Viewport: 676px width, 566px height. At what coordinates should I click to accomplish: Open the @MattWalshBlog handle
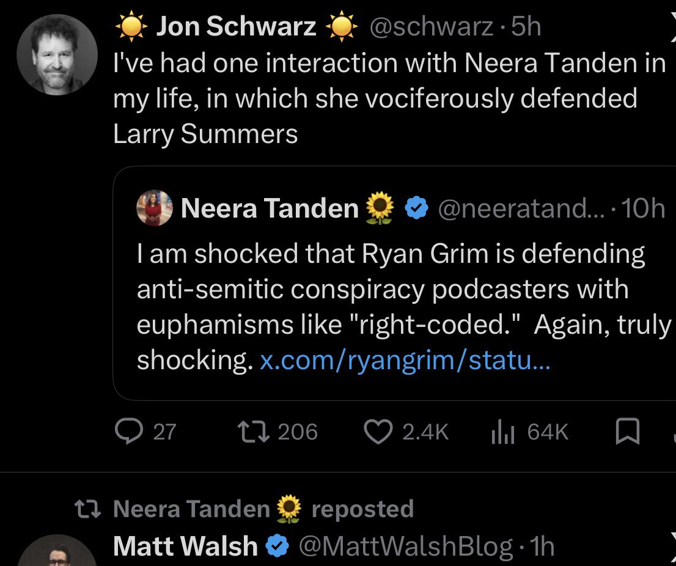click(x=405, y=546)
